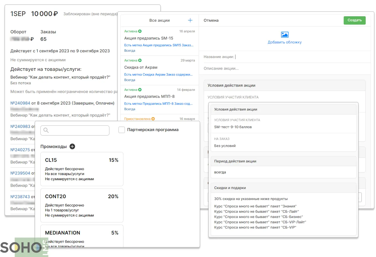Click the 16 апреля date
This screenshot has width=376, height=257.
(x=187, y=31)
